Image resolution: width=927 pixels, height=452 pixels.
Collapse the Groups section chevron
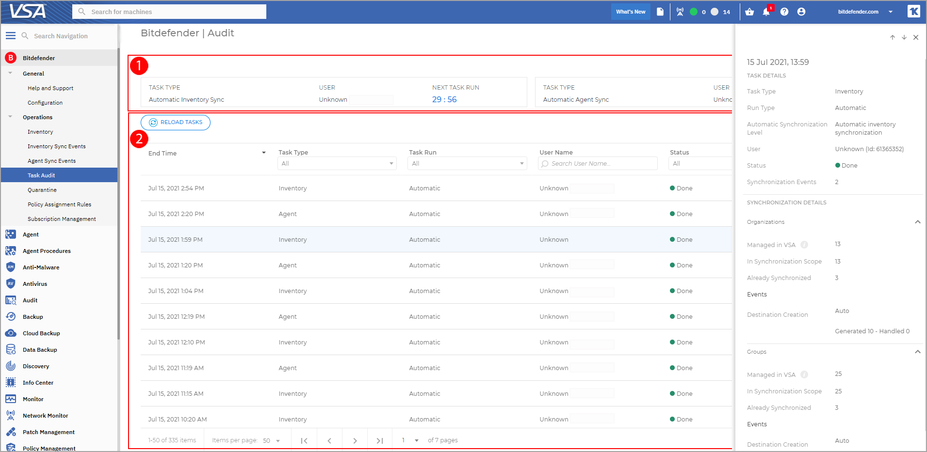coord(917,352)
